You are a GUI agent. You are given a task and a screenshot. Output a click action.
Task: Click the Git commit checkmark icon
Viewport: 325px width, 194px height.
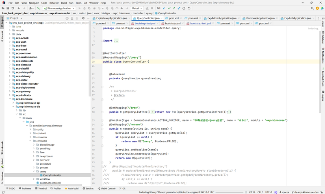pos(169,8)
